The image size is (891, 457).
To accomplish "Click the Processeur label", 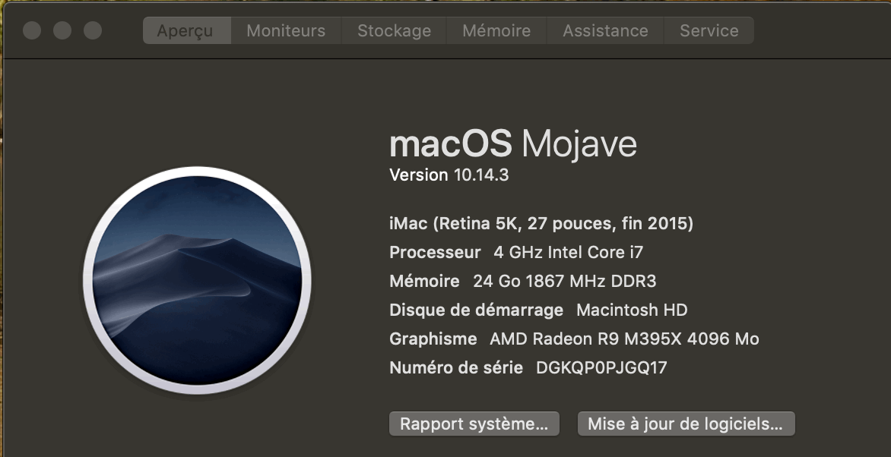I will point(435,252).
